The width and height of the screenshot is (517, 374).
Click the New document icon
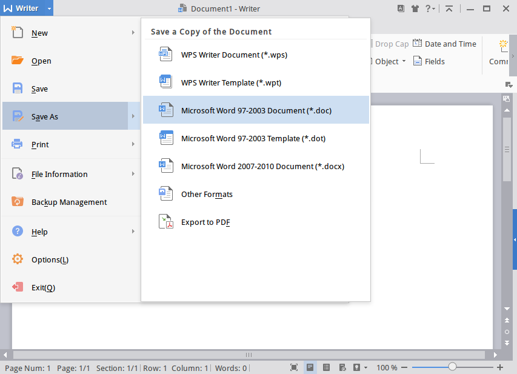point(17,32)
